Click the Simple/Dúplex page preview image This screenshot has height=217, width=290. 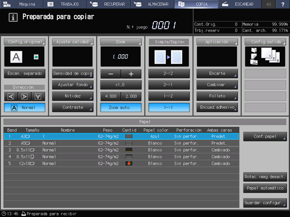[x=169, y=56]
